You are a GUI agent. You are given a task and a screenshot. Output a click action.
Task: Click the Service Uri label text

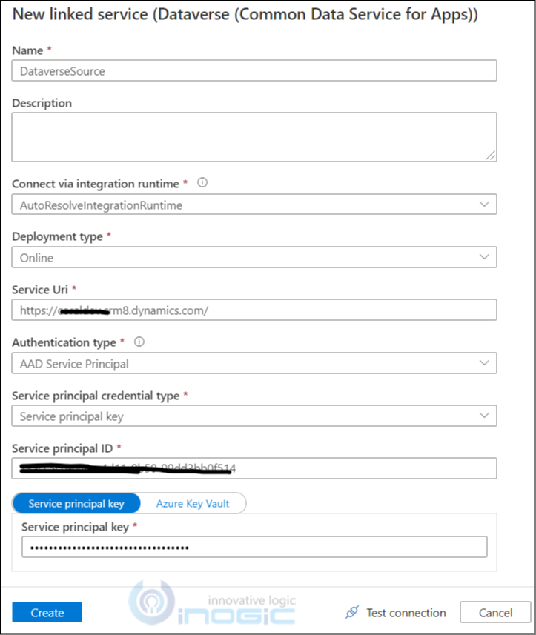click(40, 290)
